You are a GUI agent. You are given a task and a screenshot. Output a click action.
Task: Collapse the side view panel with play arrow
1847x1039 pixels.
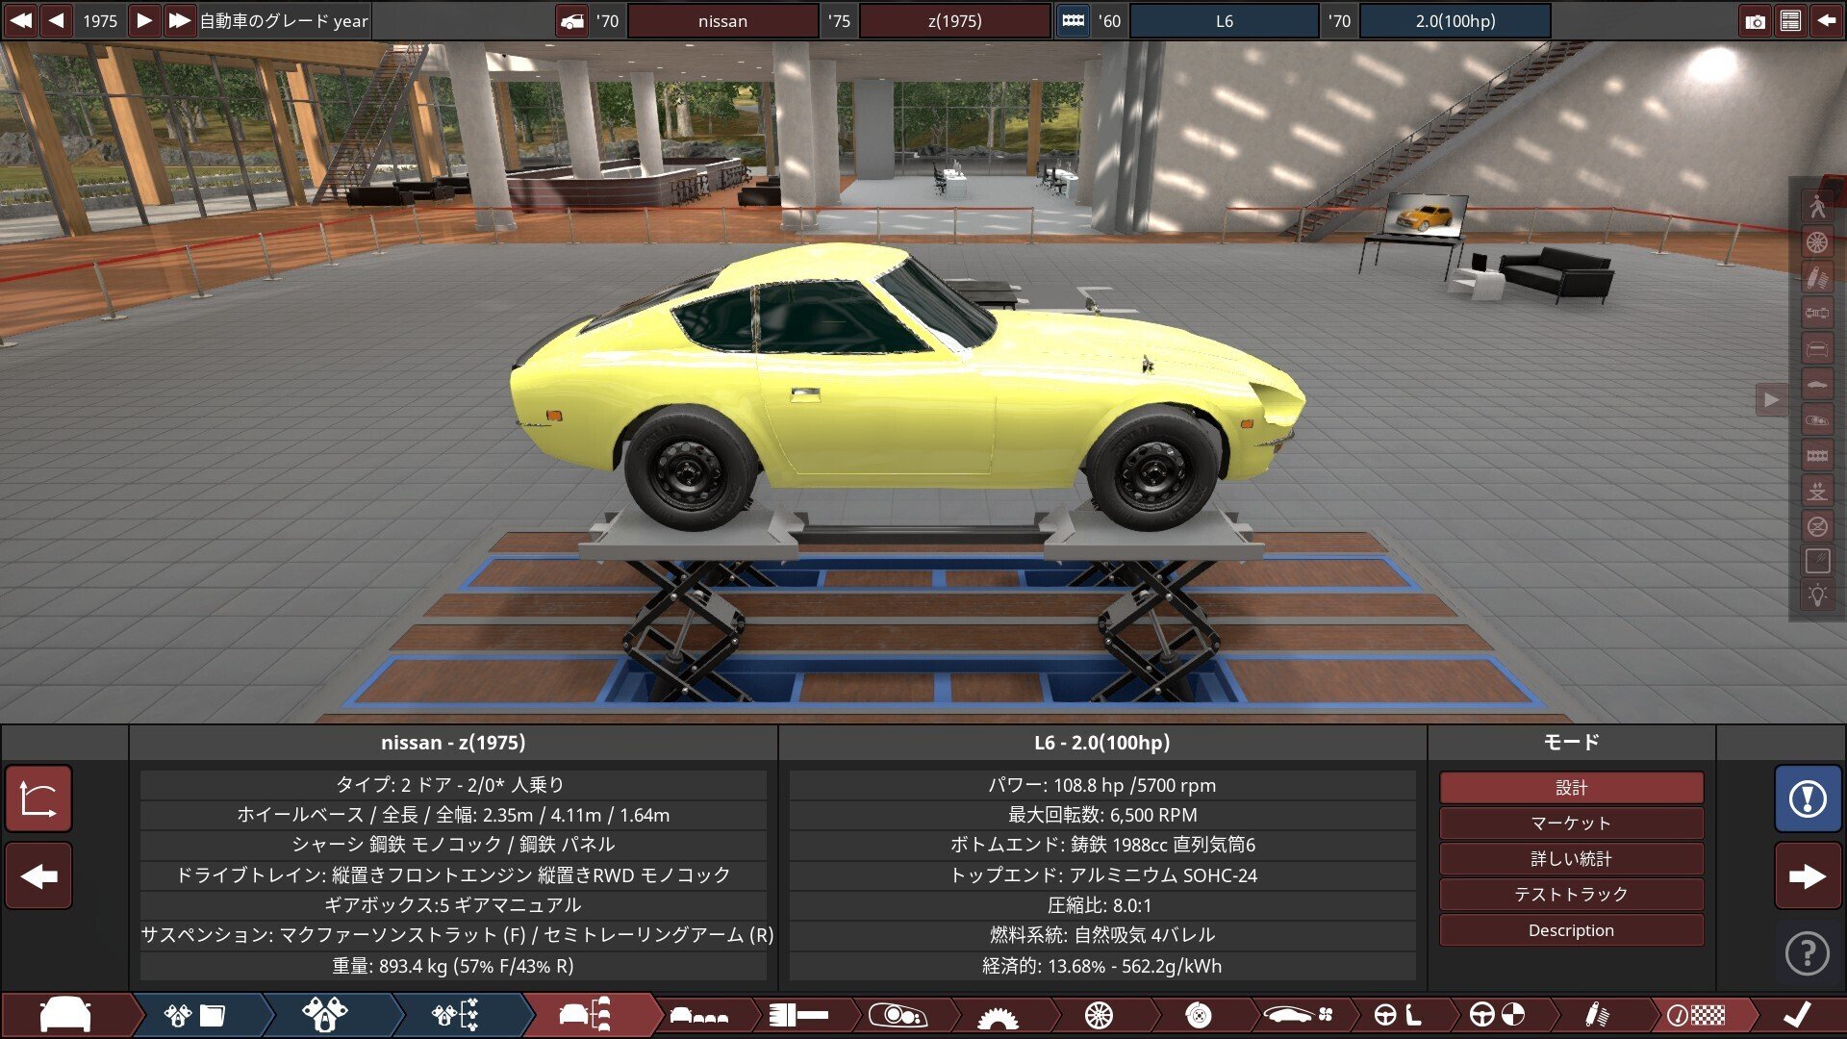point(1771,399)
